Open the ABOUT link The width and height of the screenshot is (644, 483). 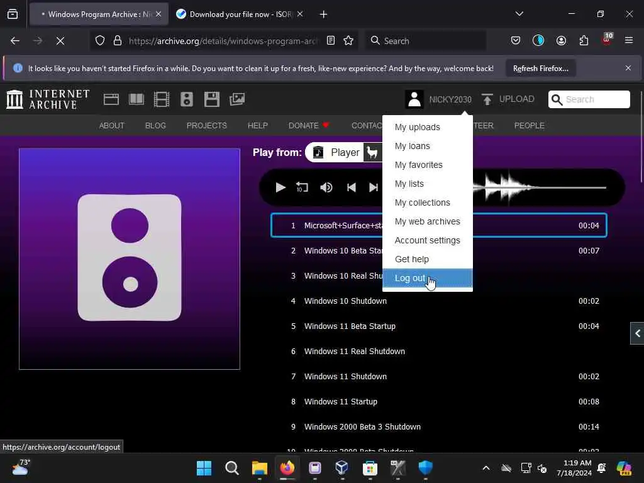(112, 126)
